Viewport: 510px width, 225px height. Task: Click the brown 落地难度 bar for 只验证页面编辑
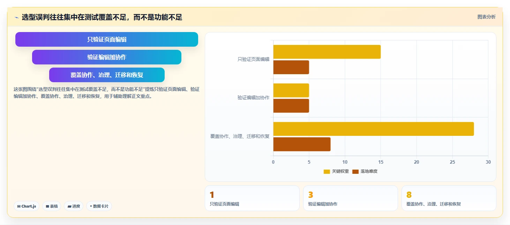tap(291, 67)
